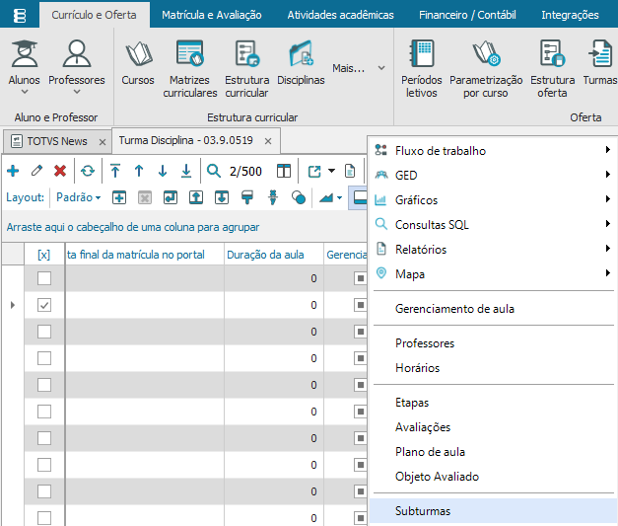Screen dimensions: 618x526
Task: Jump to last record with bottom arrow icon
Action: 185,171
